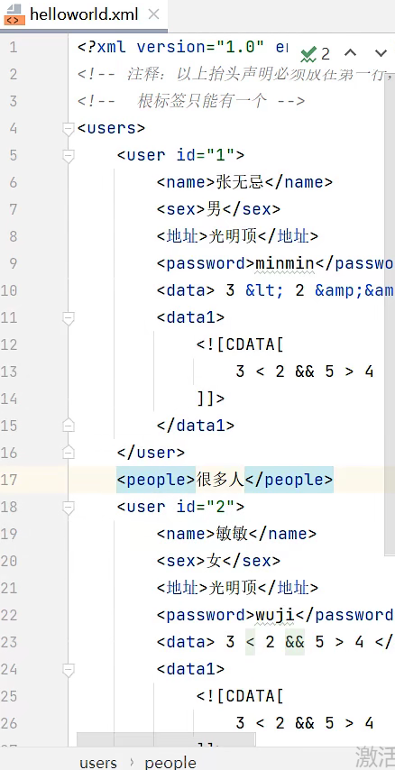The image size is (395, 770).
Task: Go to previous highlighted problem arrow
Action: (x=350, y=53)
